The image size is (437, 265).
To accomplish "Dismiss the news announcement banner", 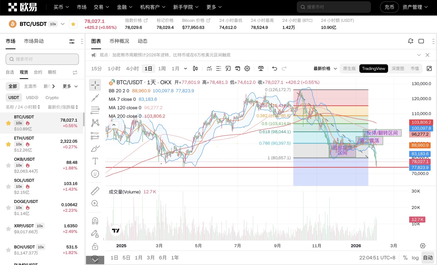I will tap(428, 55).
